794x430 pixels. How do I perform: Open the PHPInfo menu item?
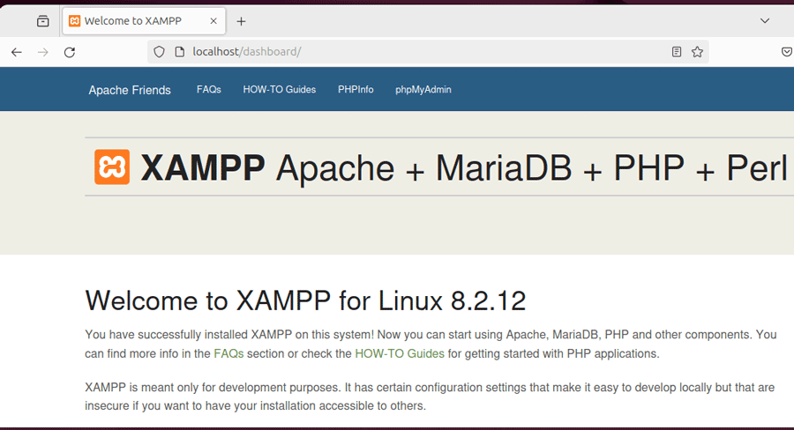pyautogui.click(x=356, y=90)
